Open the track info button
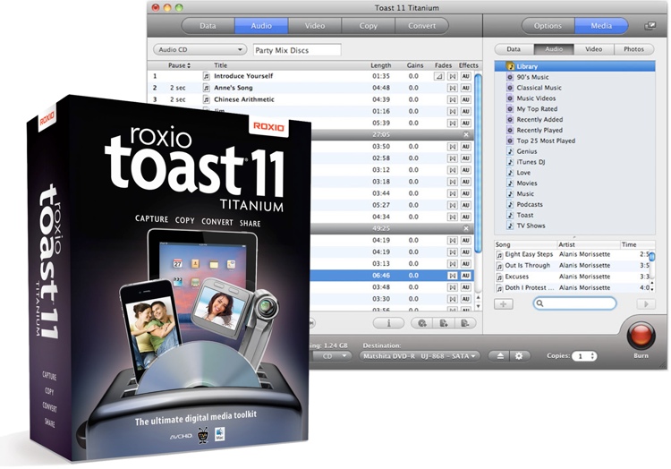 point(388,323)
